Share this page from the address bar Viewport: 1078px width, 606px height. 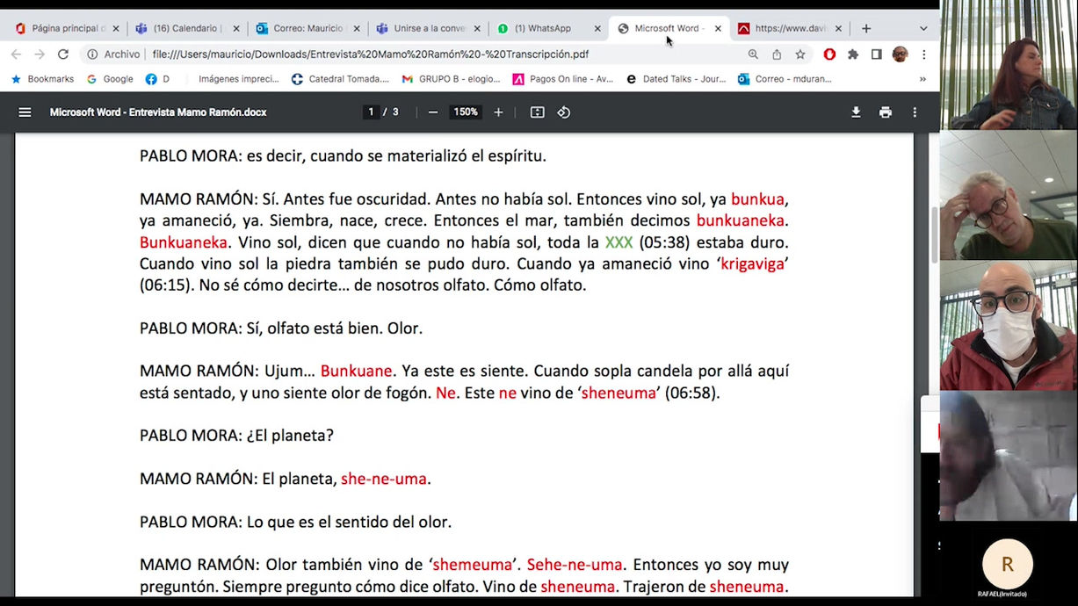coord(777,54)
